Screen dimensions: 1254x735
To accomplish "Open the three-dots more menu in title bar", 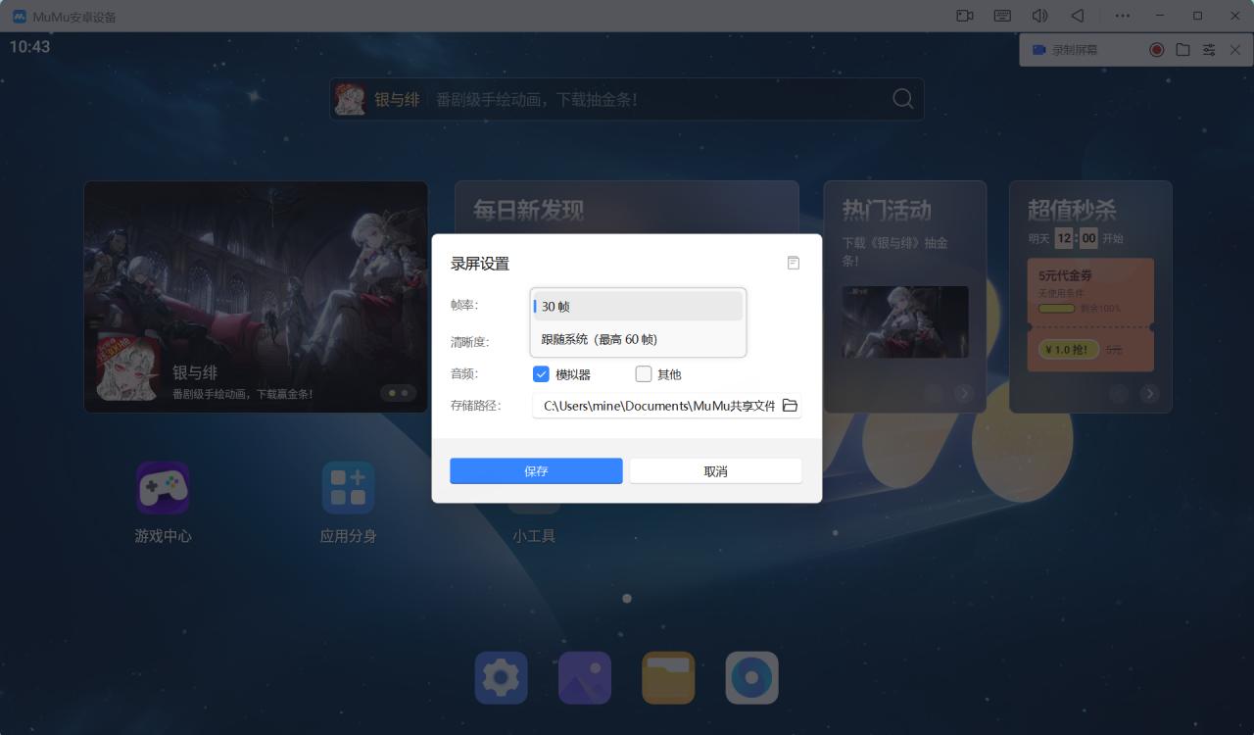I will (x=1123, y=16).
